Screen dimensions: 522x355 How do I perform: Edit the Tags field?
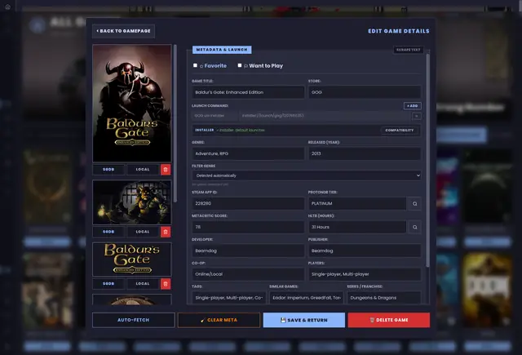pyautogui.click(x=228, y=298)
